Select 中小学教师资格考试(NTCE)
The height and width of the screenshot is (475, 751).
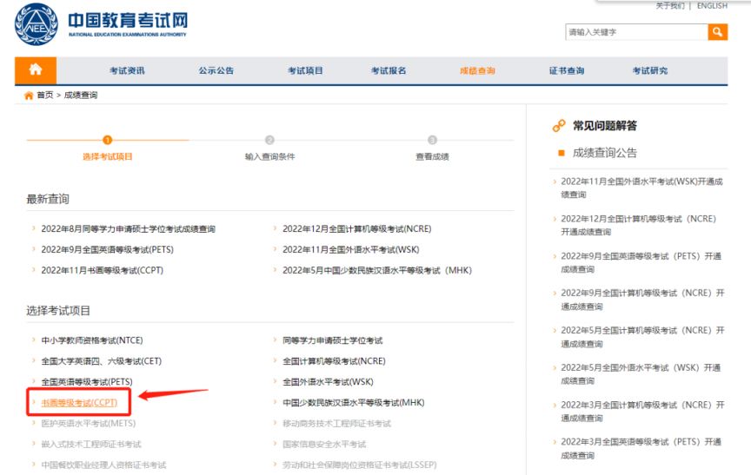click(92, 340)
